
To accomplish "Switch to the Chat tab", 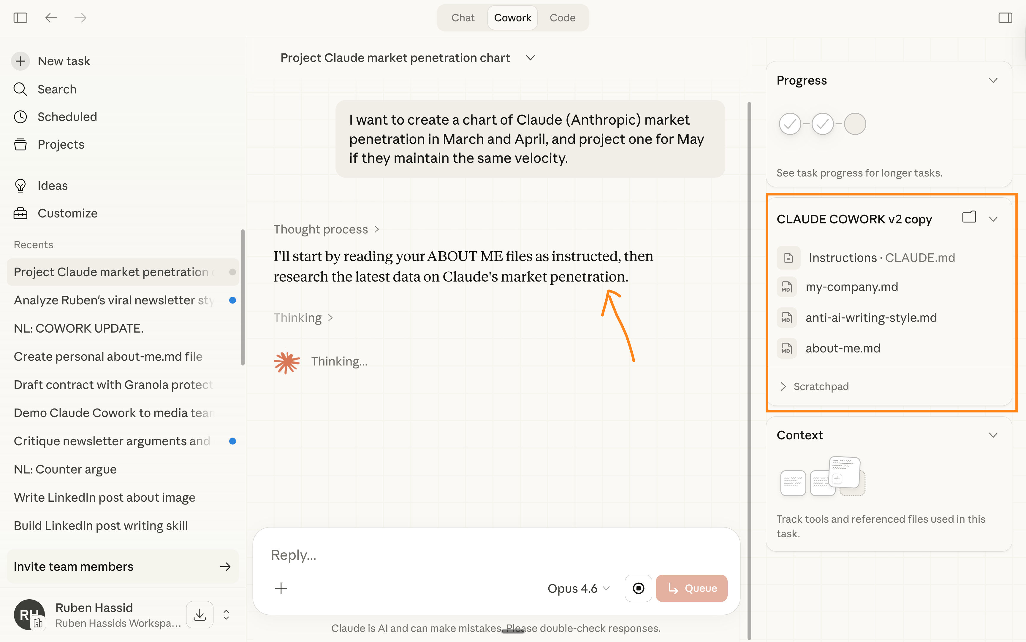I will 463,18.
